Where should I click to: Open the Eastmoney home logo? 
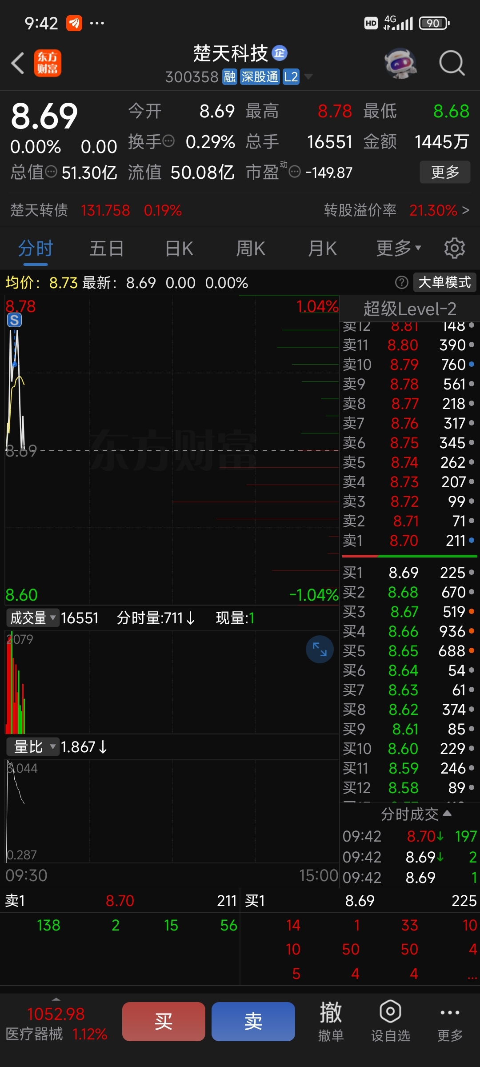click(x=48, y=63)
